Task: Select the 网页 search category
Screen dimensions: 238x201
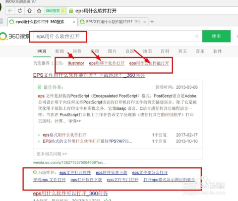Action: point(42,51)
